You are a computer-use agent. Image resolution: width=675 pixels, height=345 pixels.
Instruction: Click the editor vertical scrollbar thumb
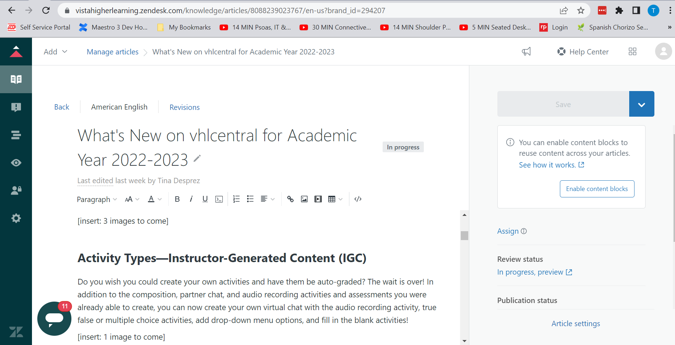tap(464, 236)
